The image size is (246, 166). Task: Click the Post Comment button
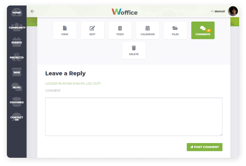(x=204, y=147)
